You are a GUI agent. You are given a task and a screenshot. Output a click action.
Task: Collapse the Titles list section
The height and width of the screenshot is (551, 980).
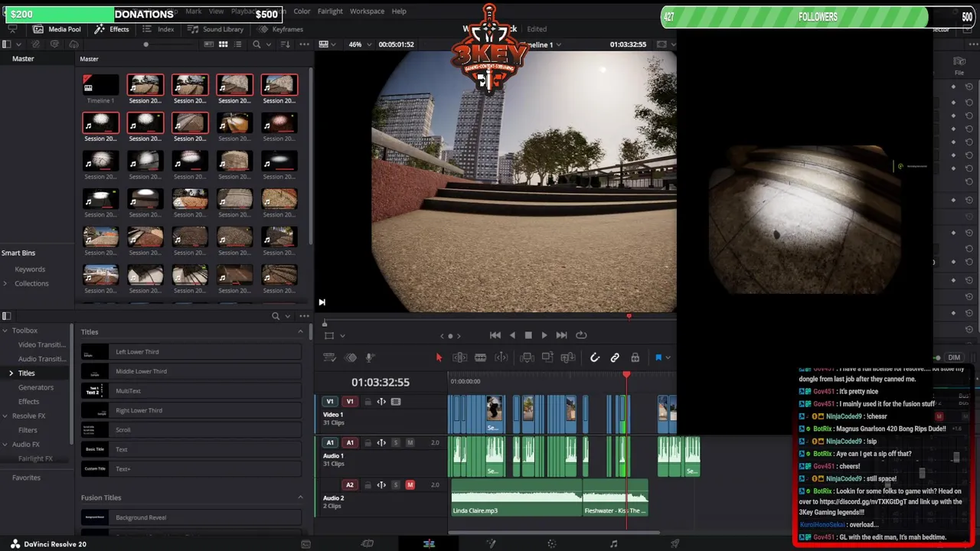tap(300, 331)
